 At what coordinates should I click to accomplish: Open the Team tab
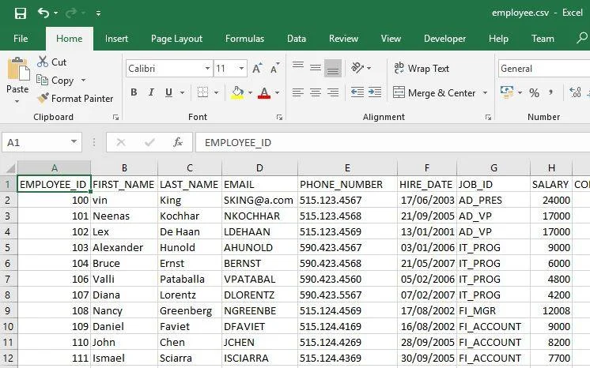coord(543,39)
